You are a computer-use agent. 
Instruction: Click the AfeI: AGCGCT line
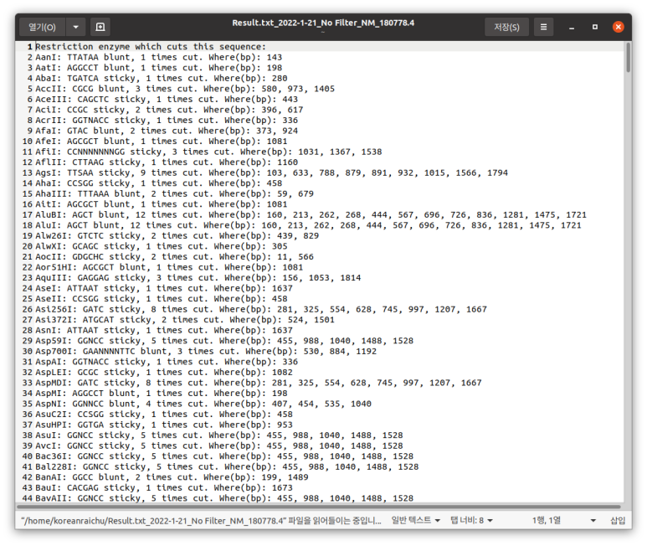162,142
